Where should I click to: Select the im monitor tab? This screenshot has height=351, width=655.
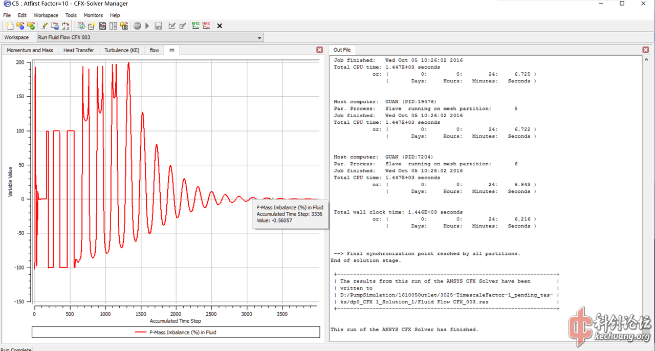tap(172, 50)
